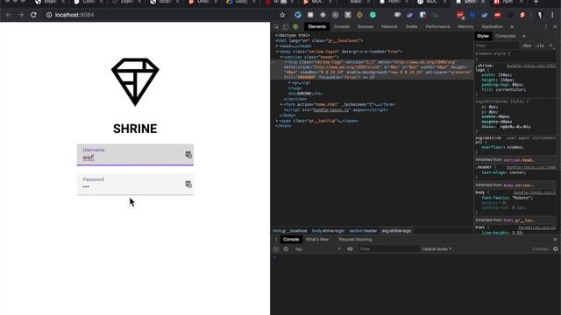Click the site info icon beside localhost
The image size is (561, 315).
(49, 15)
